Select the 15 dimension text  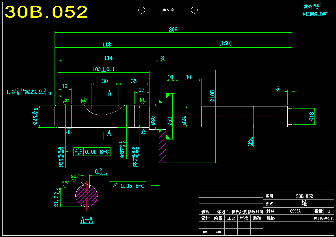pos(64,86)
